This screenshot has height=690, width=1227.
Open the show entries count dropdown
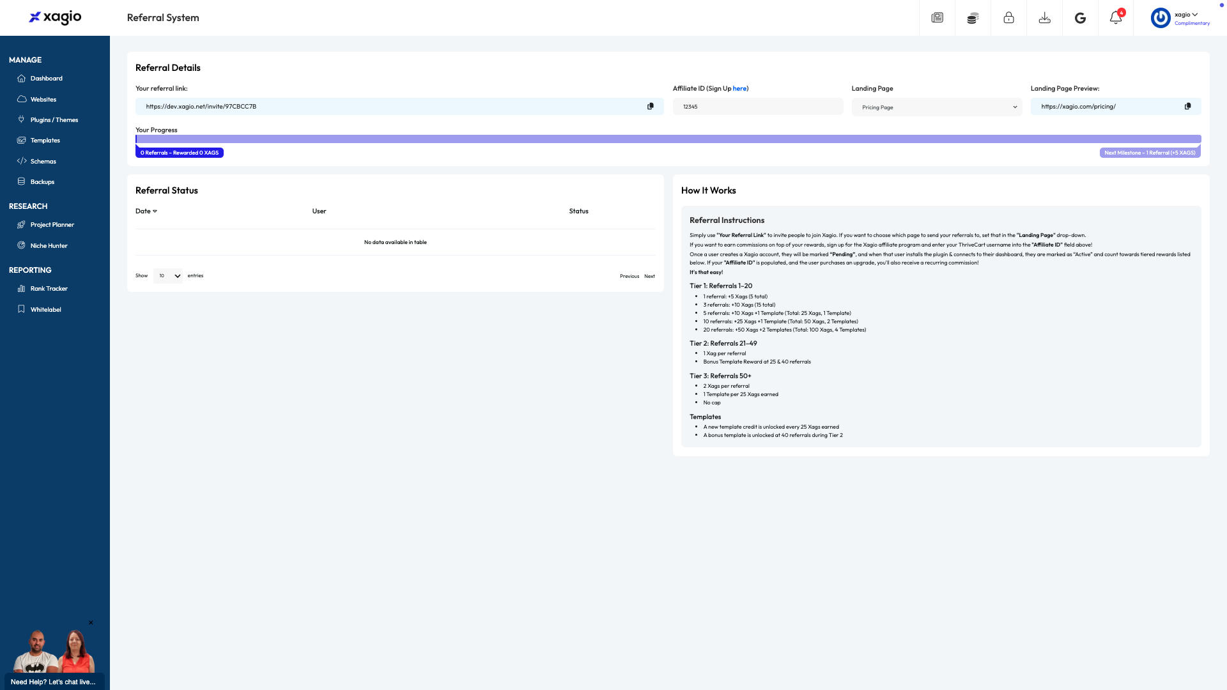click(168, 276)
